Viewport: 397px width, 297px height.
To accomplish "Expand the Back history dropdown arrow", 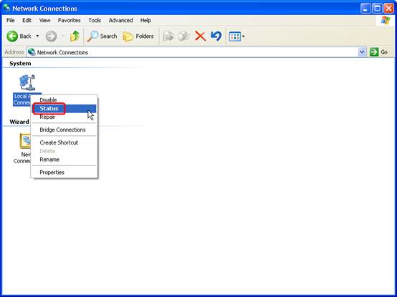I will tap(37, 36).
